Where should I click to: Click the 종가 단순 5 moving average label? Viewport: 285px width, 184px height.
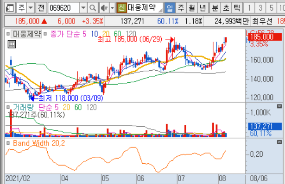[x=68, y=34]
